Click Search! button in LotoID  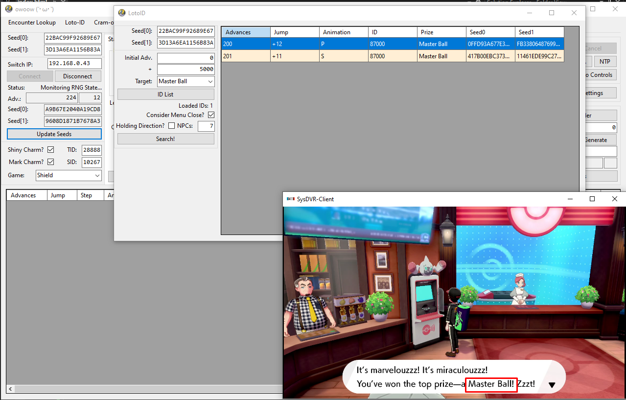[x=165, y=139]
